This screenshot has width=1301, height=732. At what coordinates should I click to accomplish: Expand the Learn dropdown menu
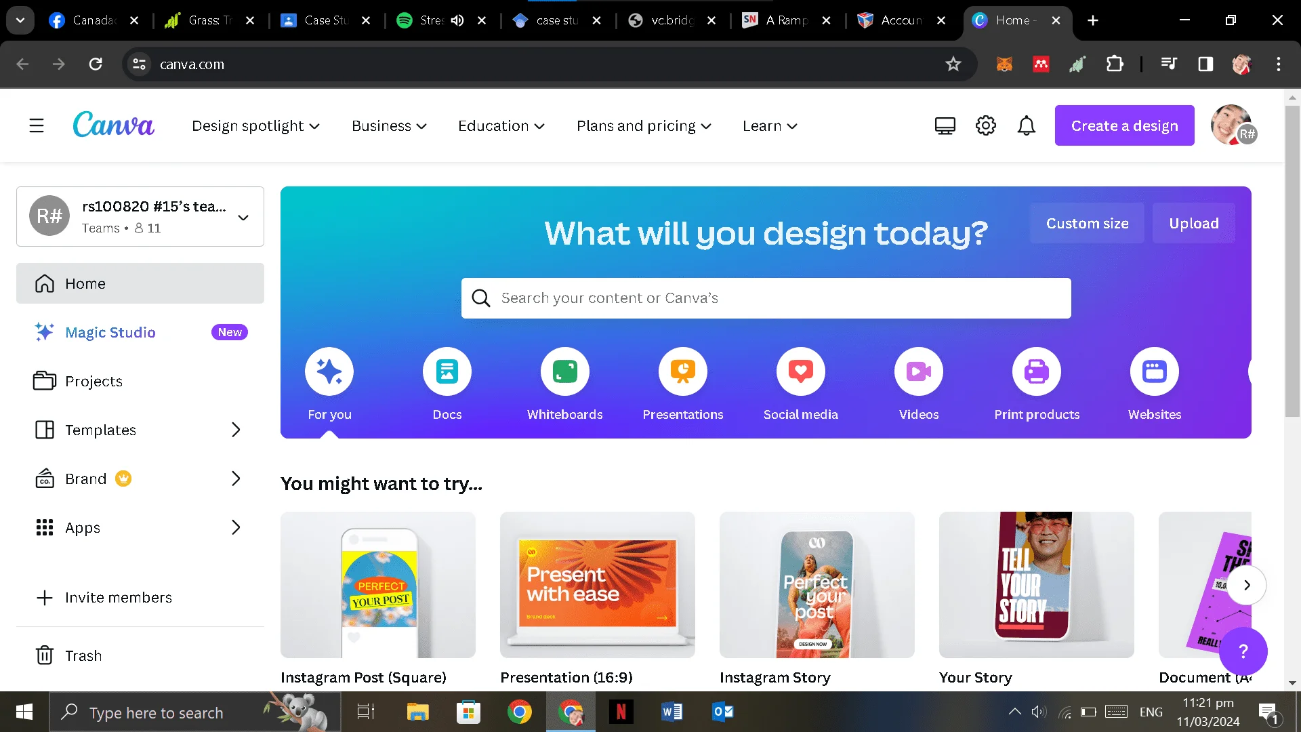tap(770, 126)
